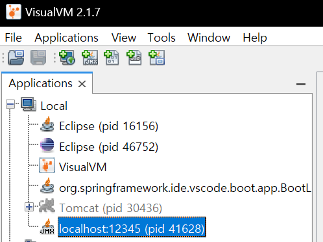The height and width of the screenshot is (242, 323).
Task: Select org.springframework.ide.vscode.boot.app entry
Action: 185,188
